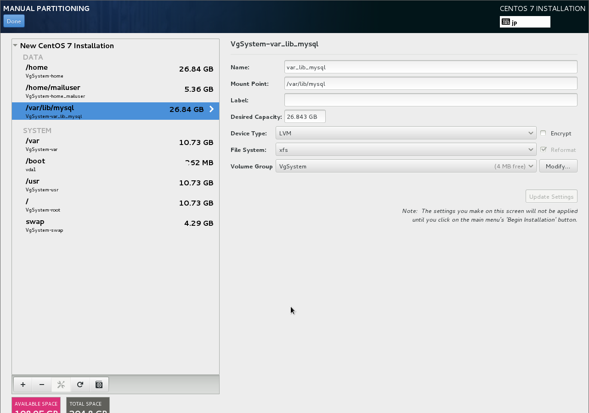Click the arrow on the selected /var/lib/mysql row
This screenshot has width=589, height=413.
[x=211, y=109]
